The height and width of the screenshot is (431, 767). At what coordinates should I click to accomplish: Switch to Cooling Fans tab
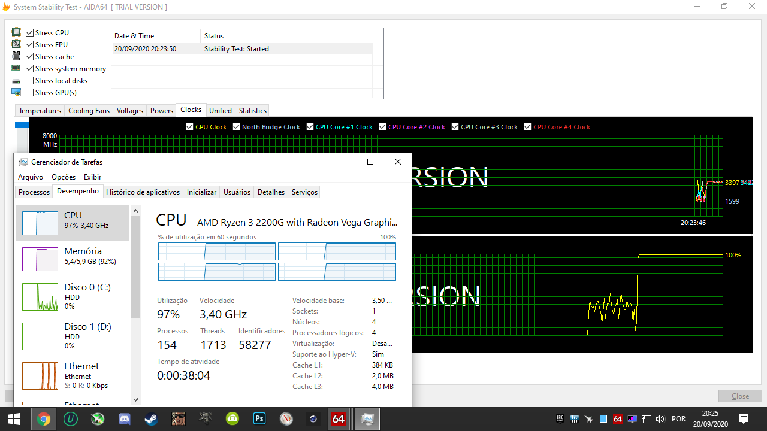point(89,111)
